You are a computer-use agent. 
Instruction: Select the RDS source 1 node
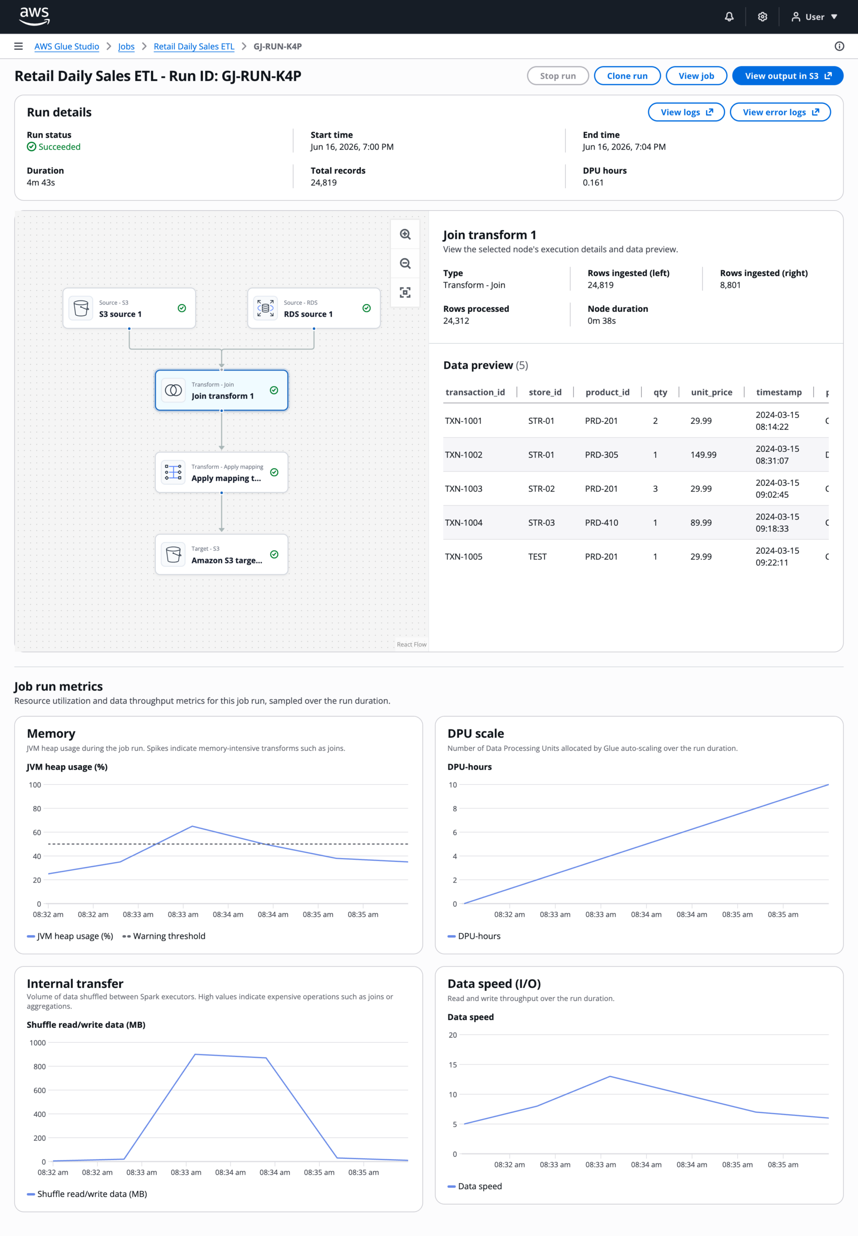[314, 308]
